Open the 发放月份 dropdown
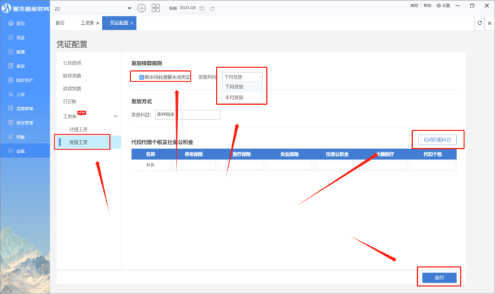 242,77
